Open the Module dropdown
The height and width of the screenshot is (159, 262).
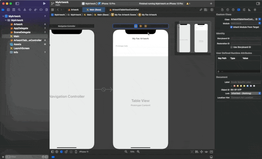pos(259,23)
